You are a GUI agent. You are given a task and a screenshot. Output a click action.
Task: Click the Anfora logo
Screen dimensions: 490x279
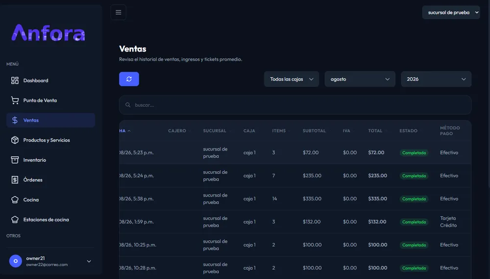pos(48,32)
